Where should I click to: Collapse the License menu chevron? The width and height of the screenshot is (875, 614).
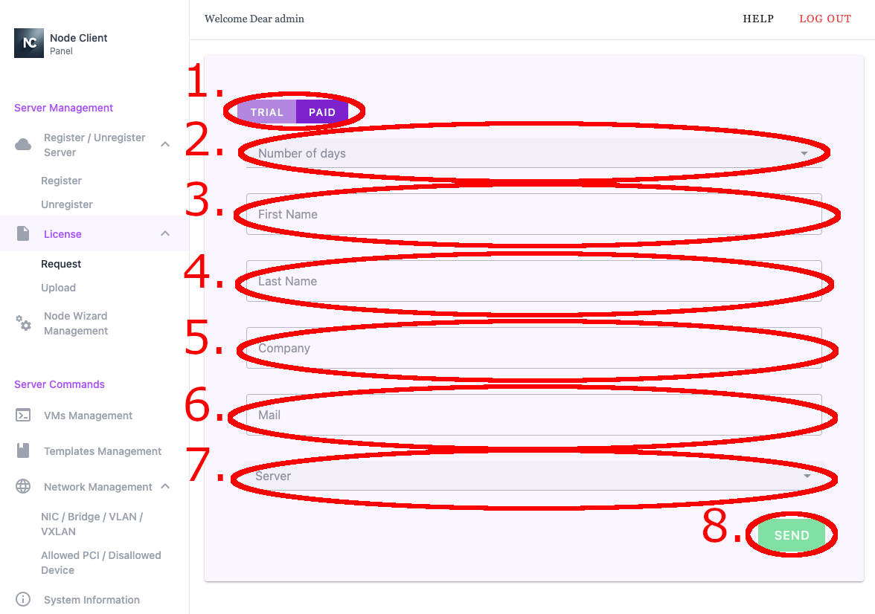point(165,233)
